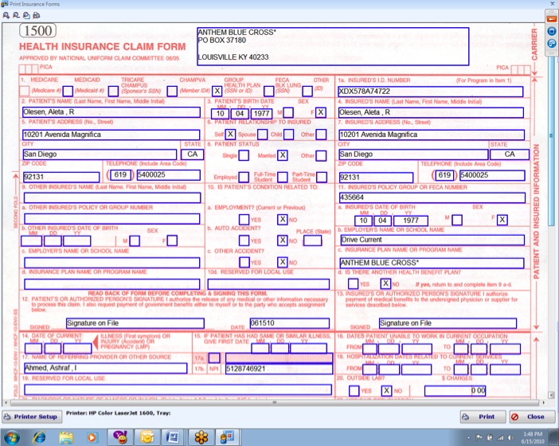Screen dimensions: 559x446
Task: Toggle the Married patient status checkbox
Action: (x=283, y=155)
